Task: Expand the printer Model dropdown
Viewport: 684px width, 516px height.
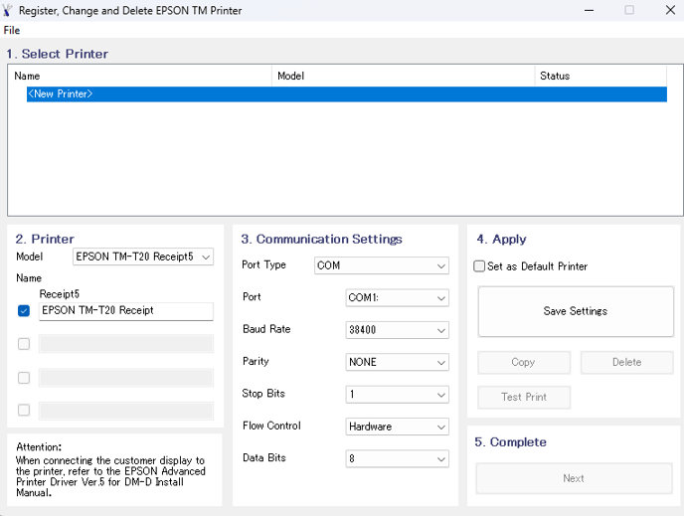Action: [143, 257]
